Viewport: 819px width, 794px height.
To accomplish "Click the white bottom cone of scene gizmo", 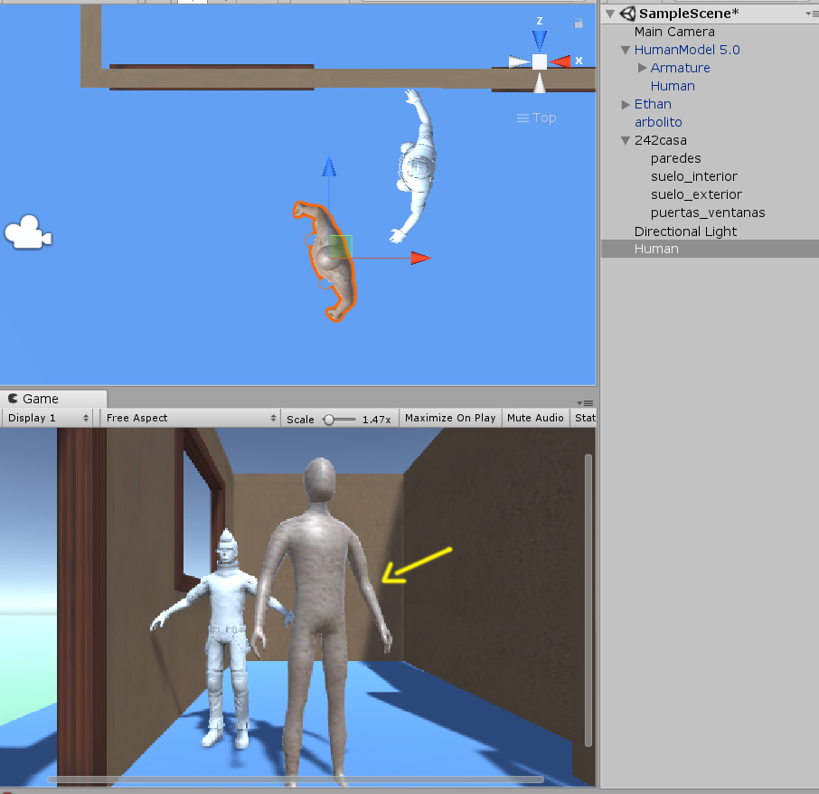I will click(540, 83).
